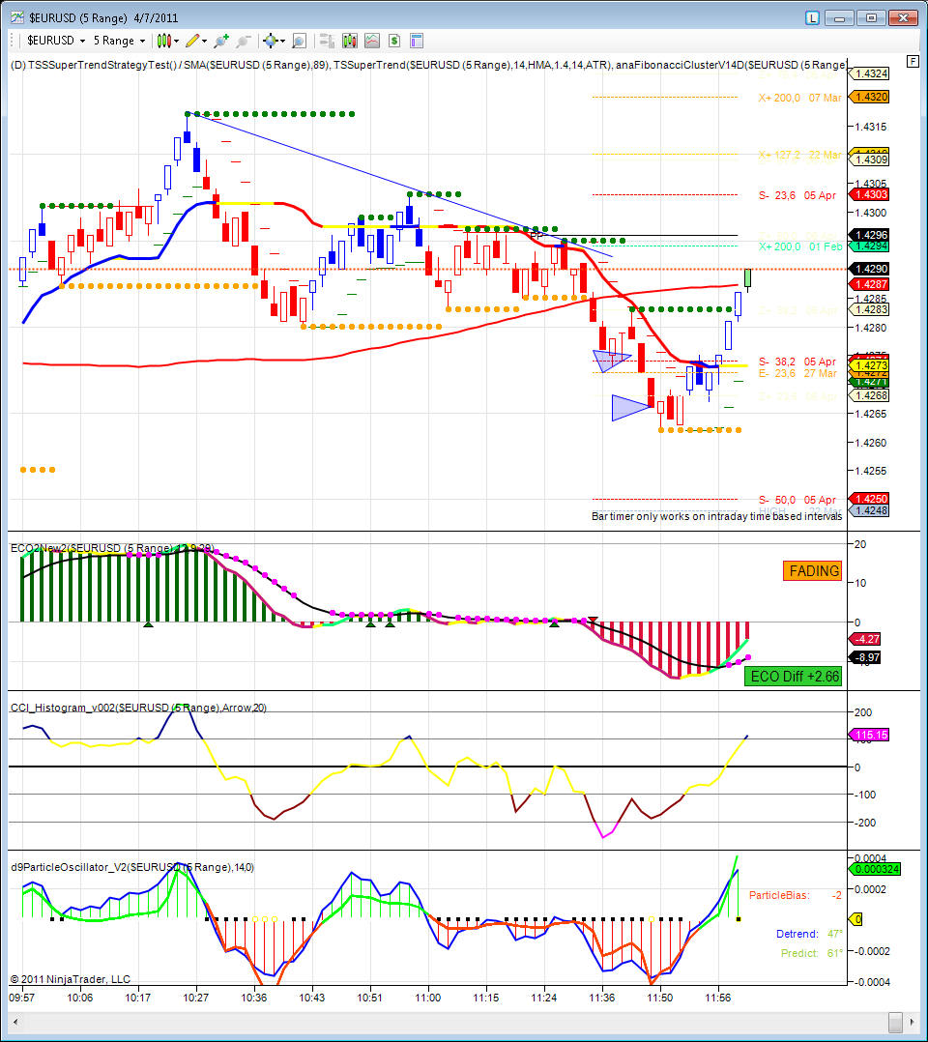928x1042 pixels.
Task: Click the candlestick chart style icon
Action: [x=164, y=42]
